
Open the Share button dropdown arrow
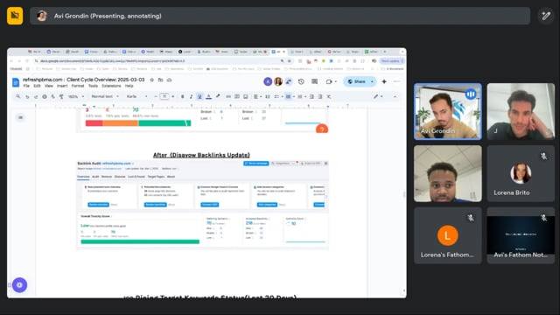[x=372, y=81]
